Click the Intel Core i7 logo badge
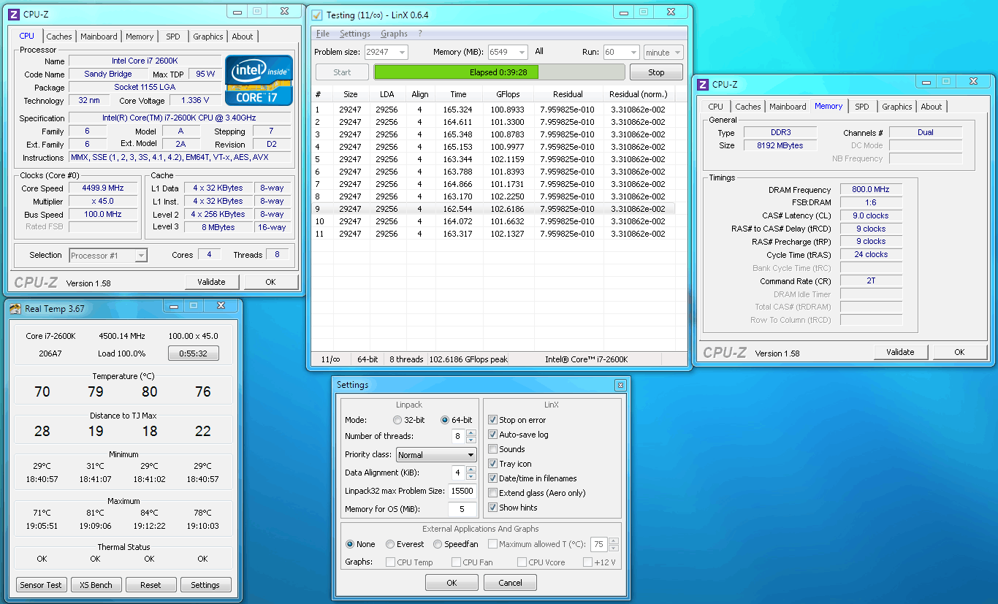Screen dimensions: 998x604 (x=259, y=80)
